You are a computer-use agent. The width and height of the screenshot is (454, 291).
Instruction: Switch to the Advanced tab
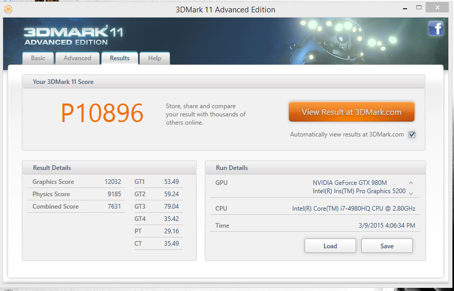[77, 58]
